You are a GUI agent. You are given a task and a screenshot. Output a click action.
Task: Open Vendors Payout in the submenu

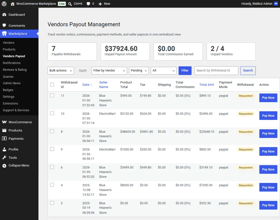(x=14, y=56)
